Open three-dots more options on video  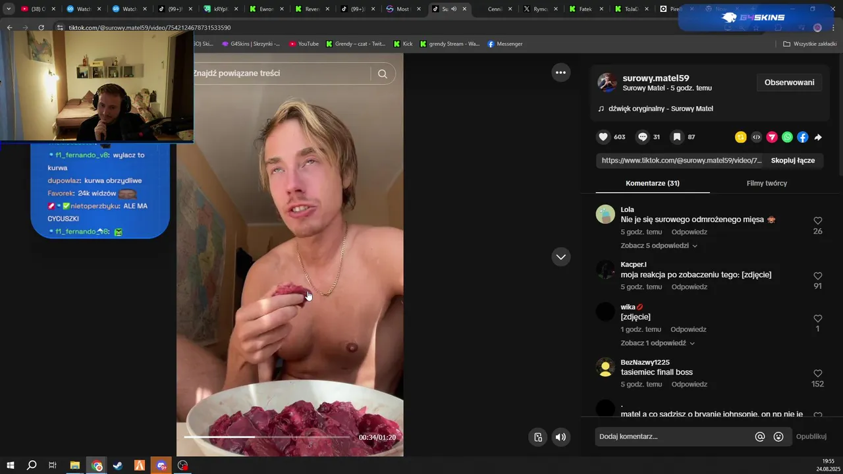coord(560,72)
